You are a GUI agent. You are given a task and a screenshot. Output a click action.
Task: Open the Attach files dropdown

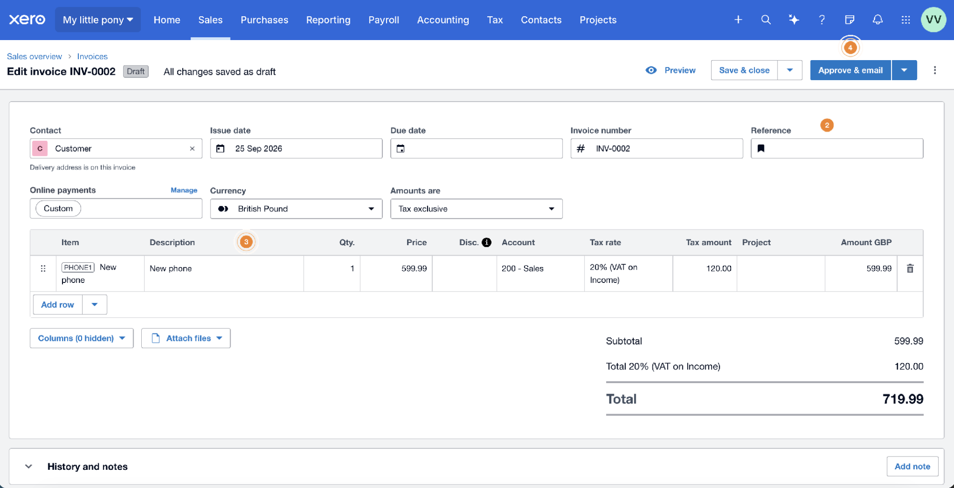(x=186, y=338)
